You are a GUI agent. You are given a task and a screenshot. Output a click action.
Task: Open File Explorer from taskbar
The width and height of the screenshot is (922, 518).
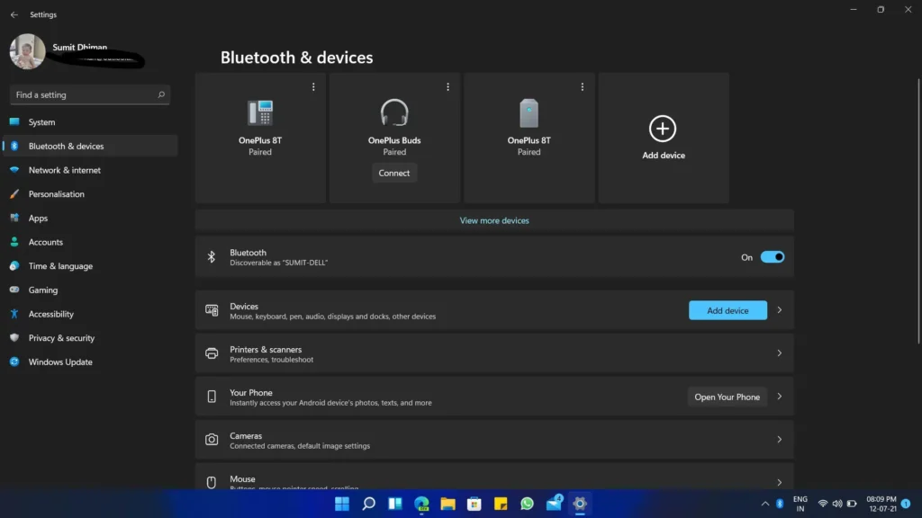(x=448, y=504)
